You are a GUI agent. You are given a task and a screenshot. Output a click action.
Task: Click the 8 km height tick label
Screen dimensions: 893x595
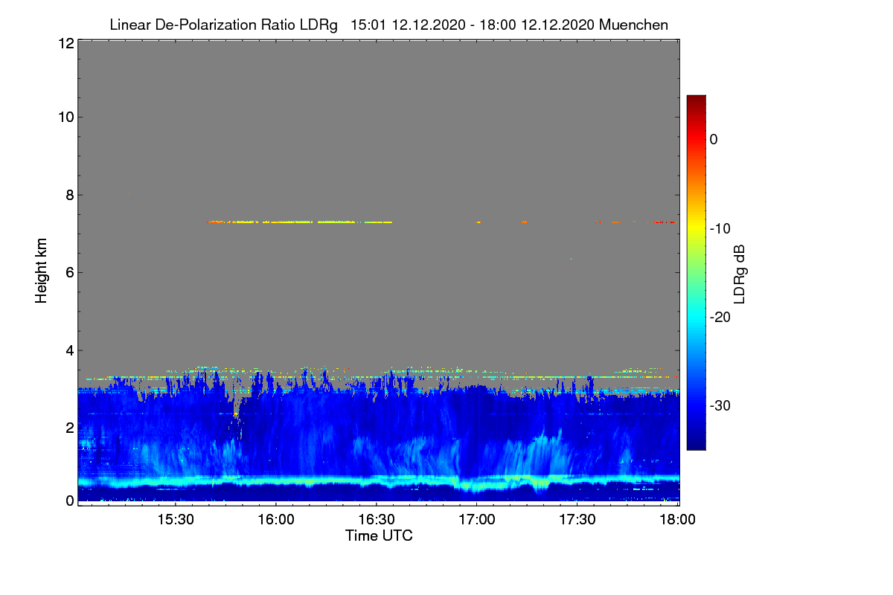click(70, 195)
